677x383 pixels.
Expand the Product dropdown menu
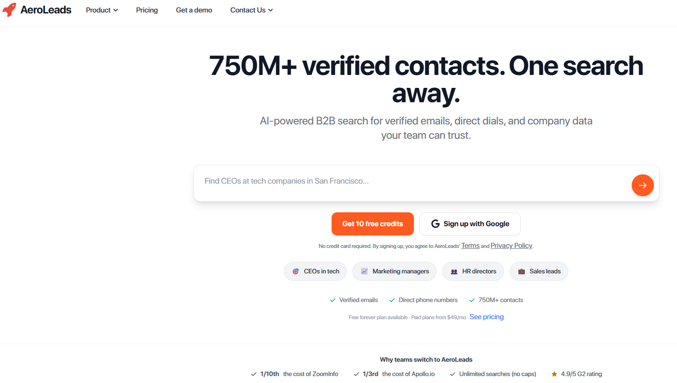(102, 10)
